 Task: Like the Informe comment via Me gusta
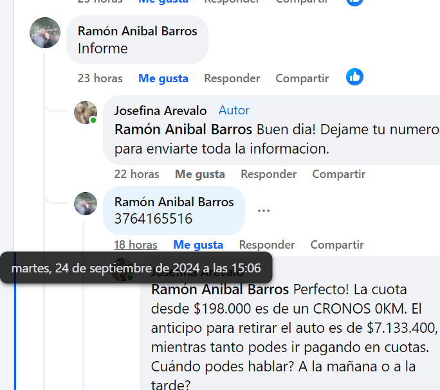click(x=163, y=78)
